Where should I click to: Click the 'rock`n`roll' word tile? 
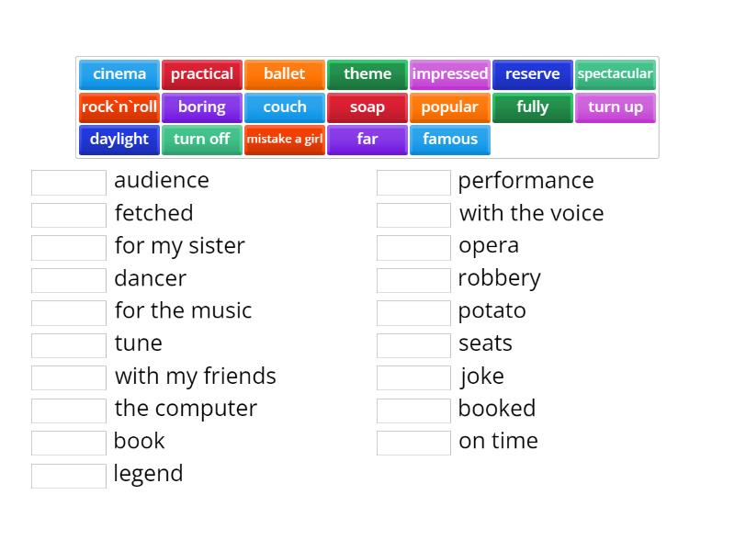tap(119, 107)
